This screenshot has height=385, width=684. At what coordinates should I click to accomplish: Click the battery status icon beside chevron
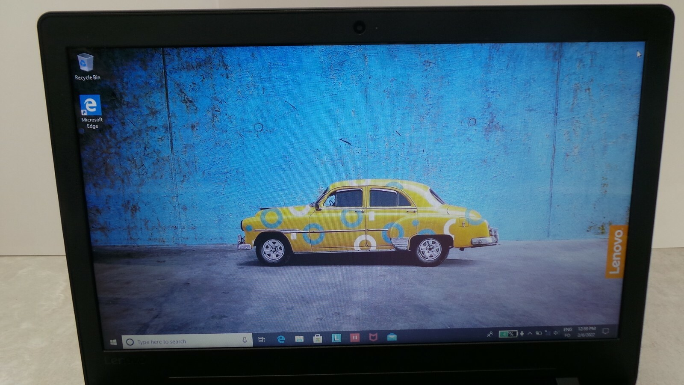click(x=539, y=333)
